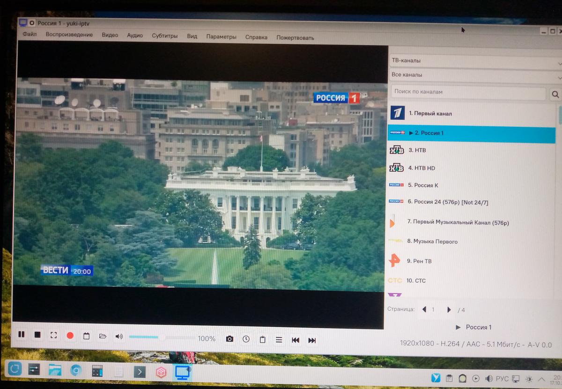Click the clipboard icon in player toolbar
The height and width of the screenshot is (389, 562).
[262, 339]
